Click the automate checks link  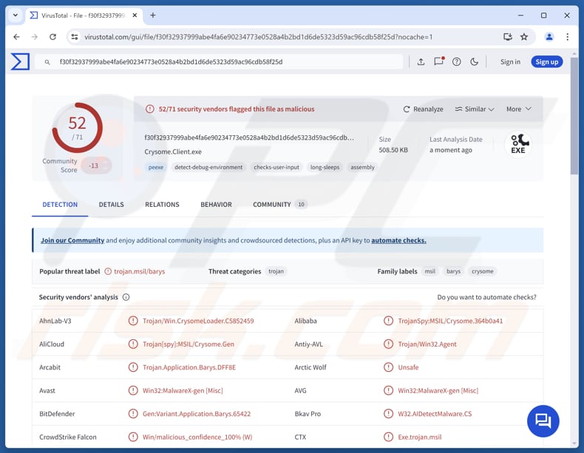[x=398, y=240]
